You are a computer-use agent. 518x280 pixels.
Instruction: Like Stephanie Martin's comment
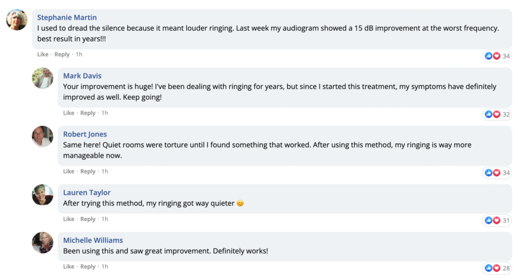(42, 54)
